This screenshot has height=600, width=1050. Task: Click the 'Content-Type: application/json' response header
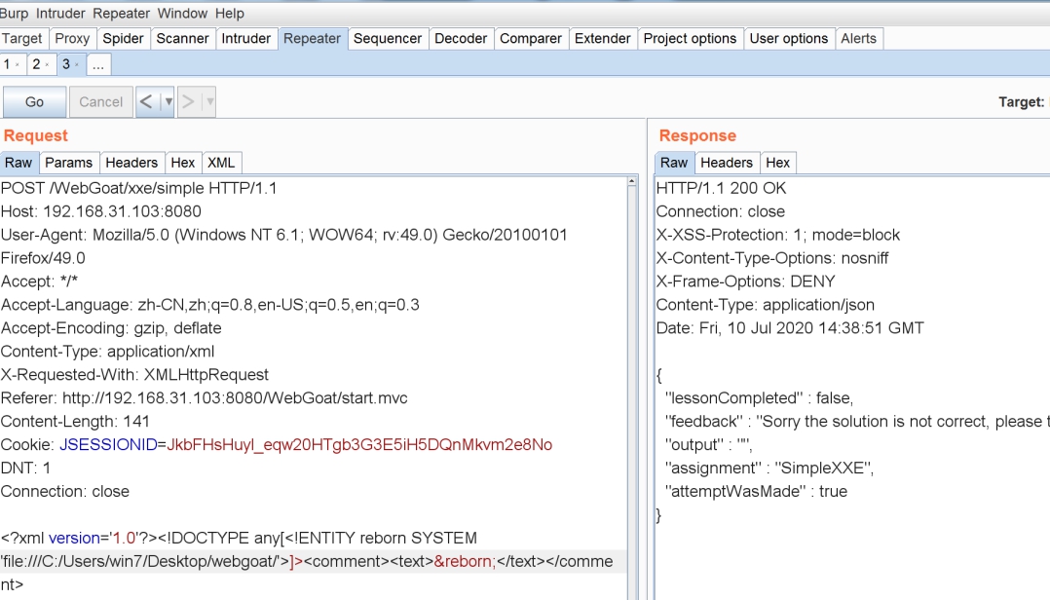click(x=766, y=305)
